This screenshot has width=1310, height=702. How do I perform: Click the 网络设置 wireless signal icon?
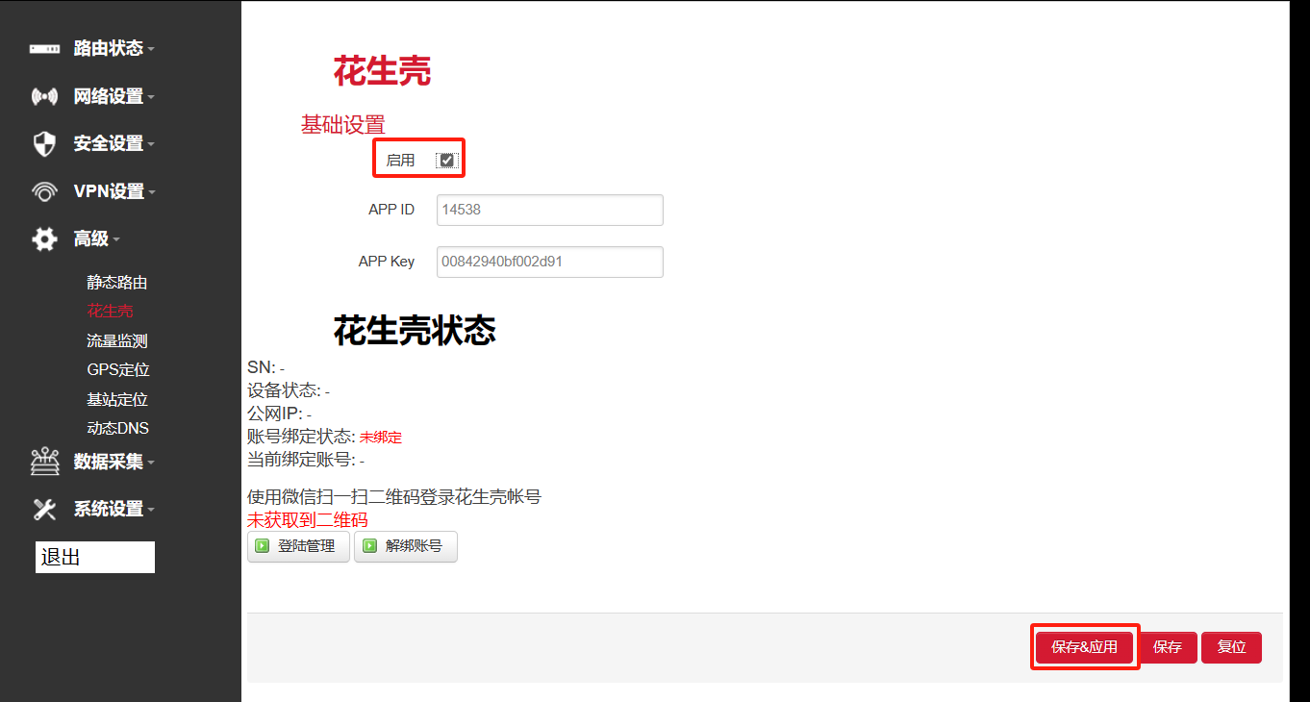44,95
